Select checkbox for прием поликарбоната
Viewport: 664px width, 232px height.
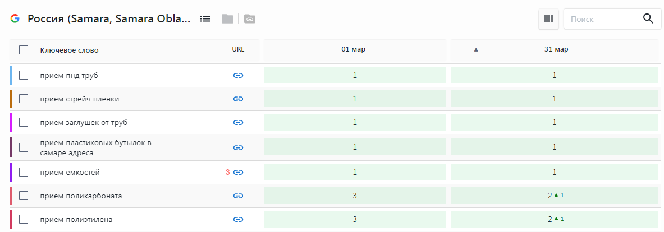click(x=24, y=196)
